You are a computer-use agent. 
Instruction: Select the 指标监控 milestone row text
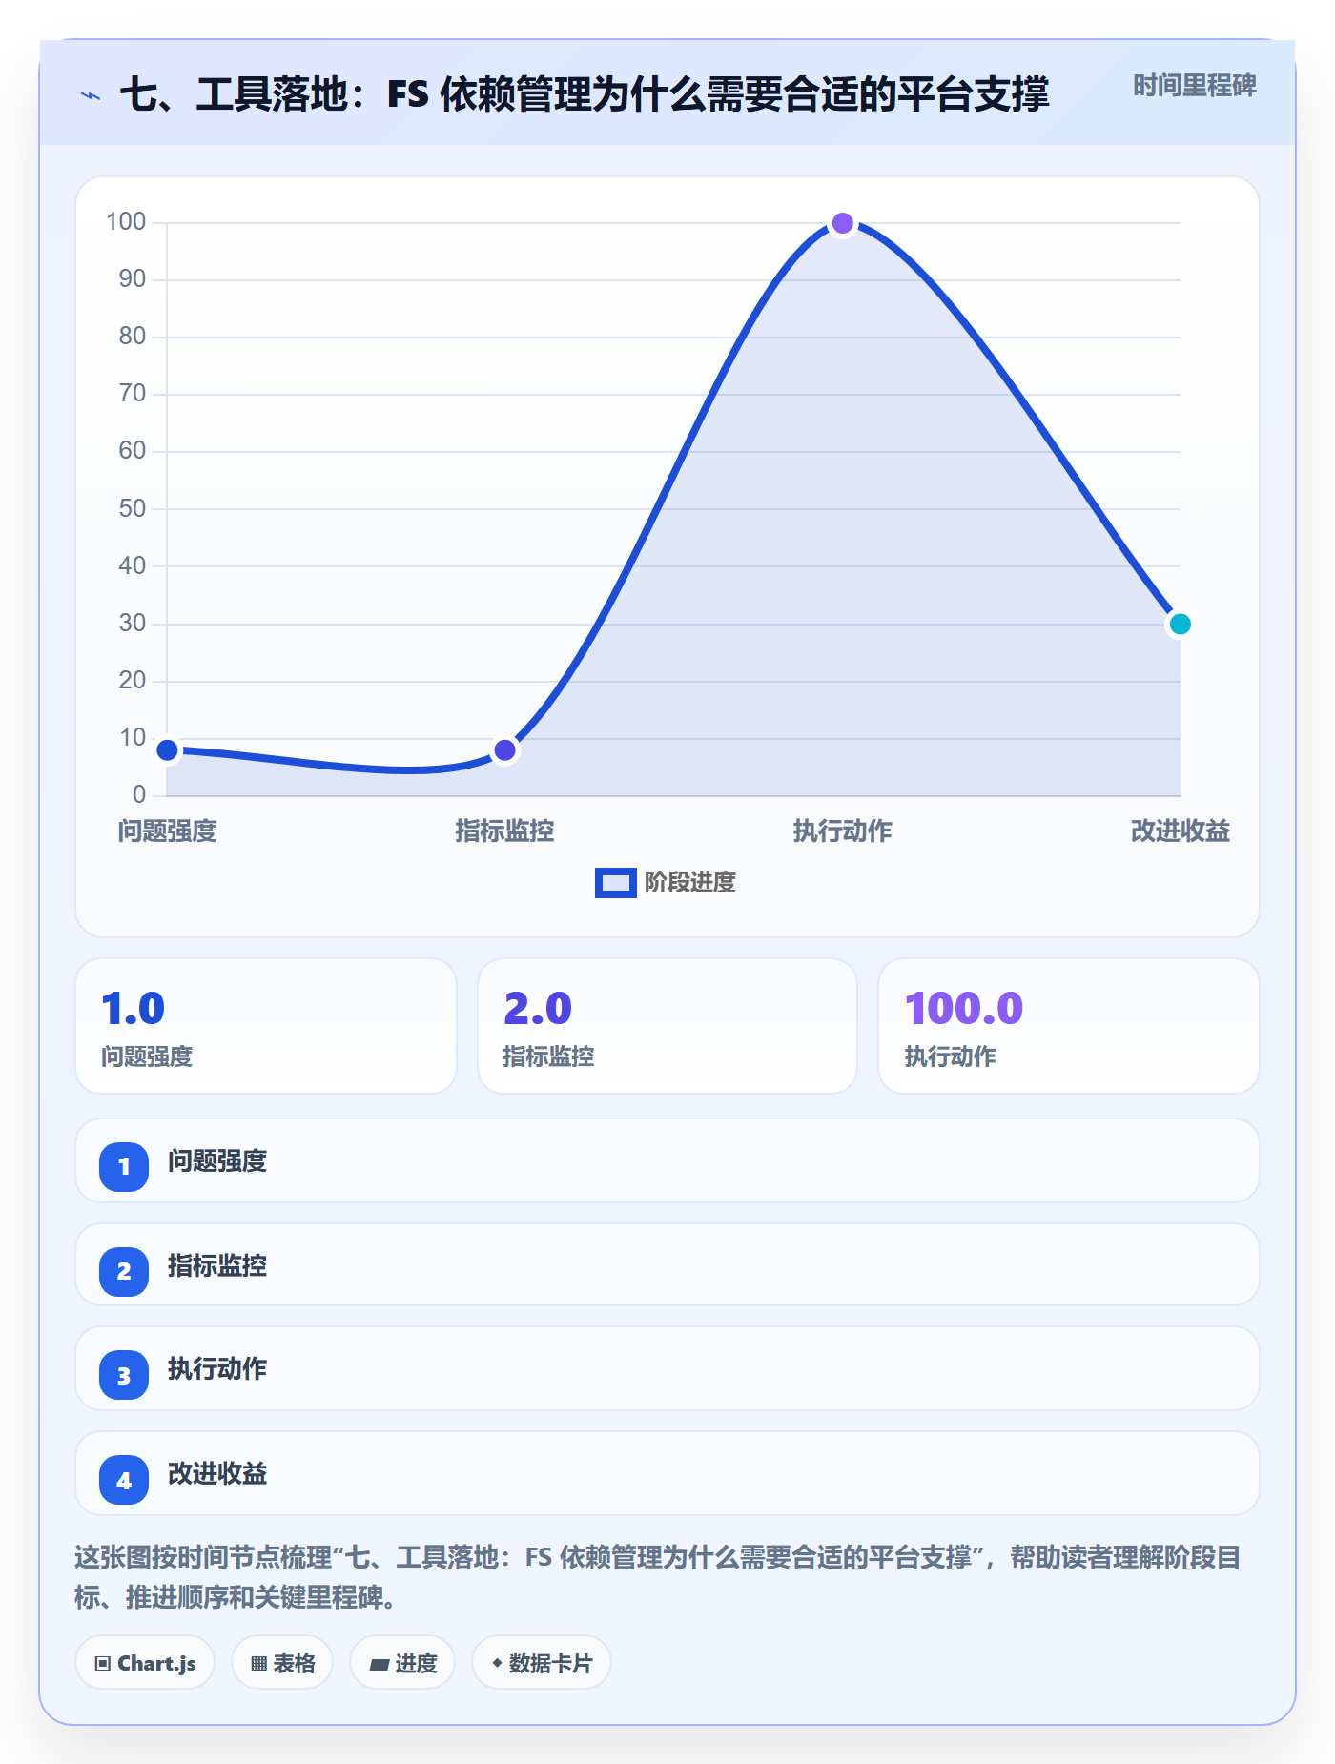pos(217,1266)
